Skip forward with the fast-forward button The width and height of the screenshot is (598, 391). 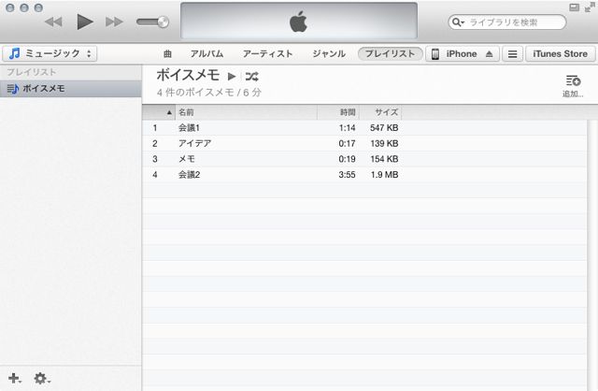(x=114, y=22)
